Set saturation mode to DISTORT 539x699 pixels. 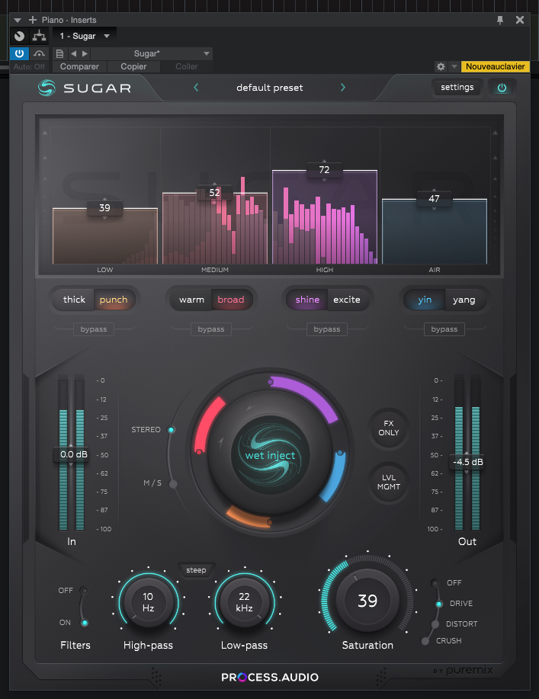(x=435, y=624)
